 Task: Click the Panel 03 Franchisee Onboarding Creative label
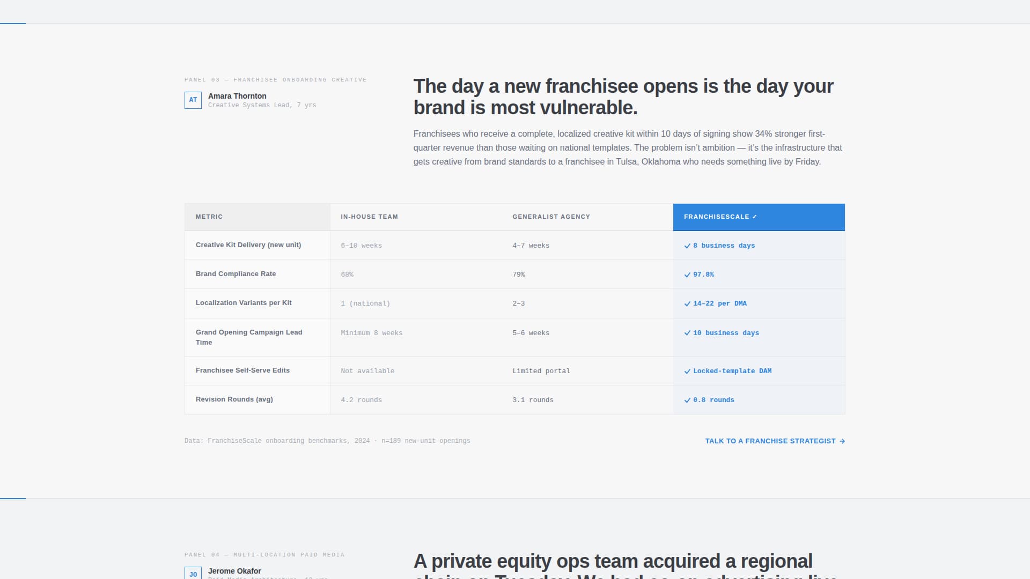276,80
